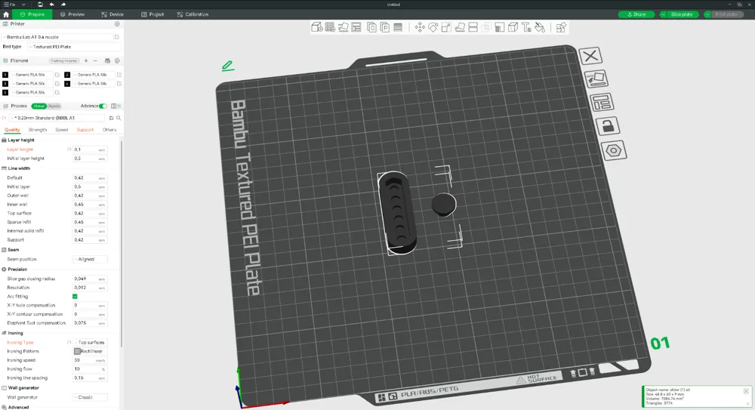This screenshot has height=410, width=755.
Task: Select the Lay on face tool
Action: (x=460, y=27)
